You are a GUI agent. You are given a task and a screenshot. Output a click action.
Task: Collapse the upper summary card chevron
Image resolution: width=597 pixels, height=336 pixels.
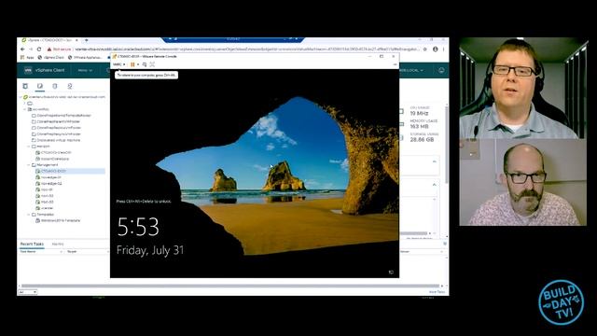click(435, 161)
